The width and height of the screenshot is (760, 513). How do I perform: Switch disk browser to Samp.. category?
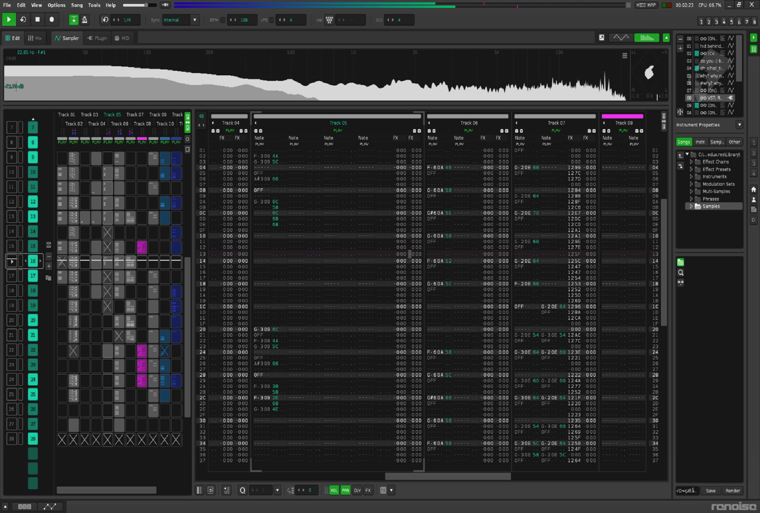pos(717,142)
